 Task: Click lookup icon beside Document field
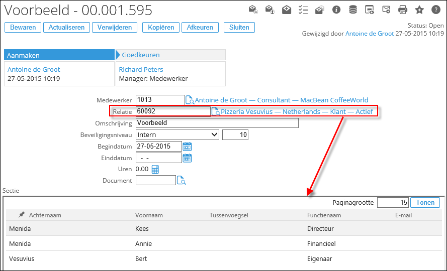(x=181, y=181)
